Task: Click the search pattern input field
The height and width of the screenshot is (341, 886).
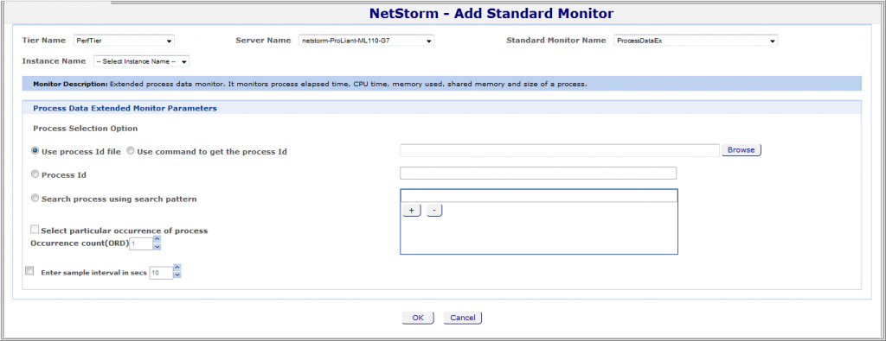Action: pos(538,196)
